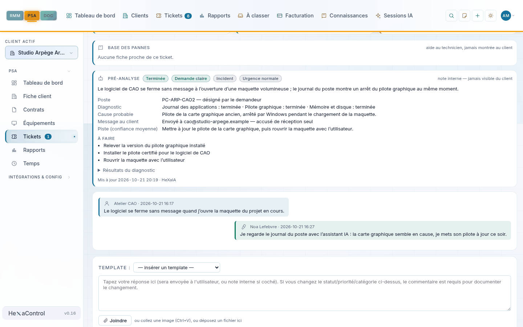The width and height of the screenshot is (523, 327).
Task: Click the Atelier CAO user icon
Action: coord(107,203)
